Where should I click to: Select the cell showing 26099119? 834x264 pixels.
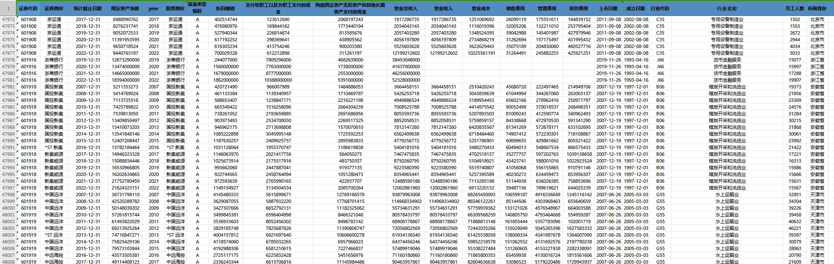tap(516, 19)
